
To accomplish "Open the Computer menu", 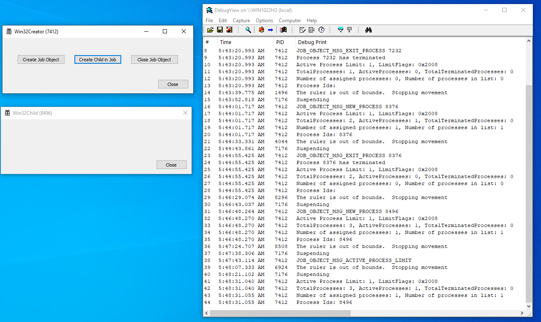I will click(290, 21).
